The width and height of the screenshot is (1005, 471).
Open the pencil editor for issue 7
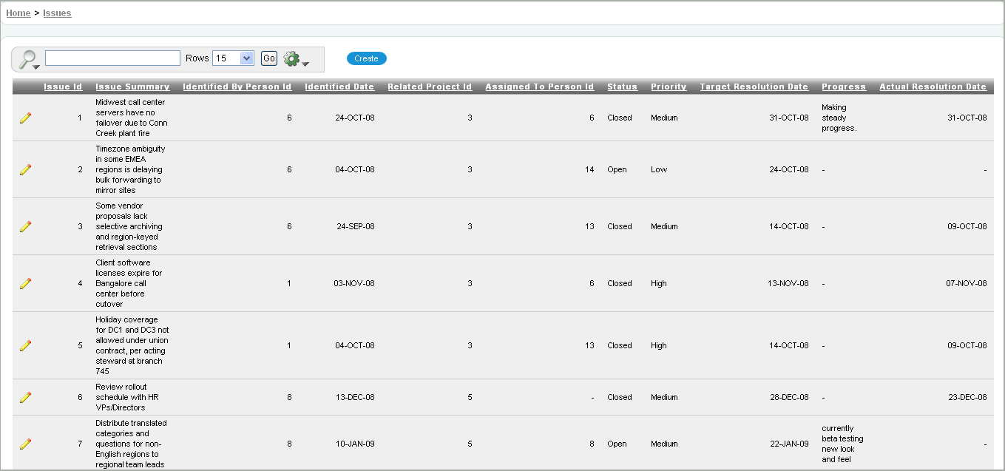(26, 444)
